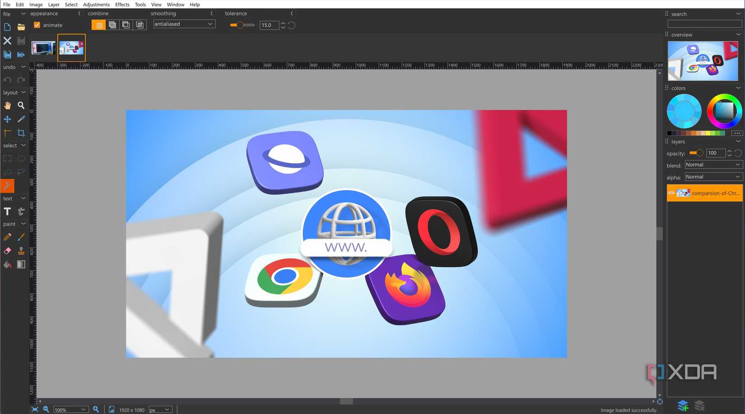This screenshot has height=414, width=745.
Task: Switch to the first open image thumbnail
Action: tap(43, 47)
